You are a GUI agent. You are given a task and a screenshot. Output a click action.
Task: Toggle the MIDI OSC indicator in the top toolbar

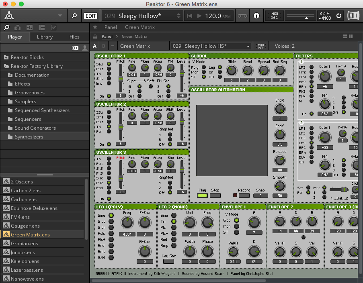(x=274, y=16)
